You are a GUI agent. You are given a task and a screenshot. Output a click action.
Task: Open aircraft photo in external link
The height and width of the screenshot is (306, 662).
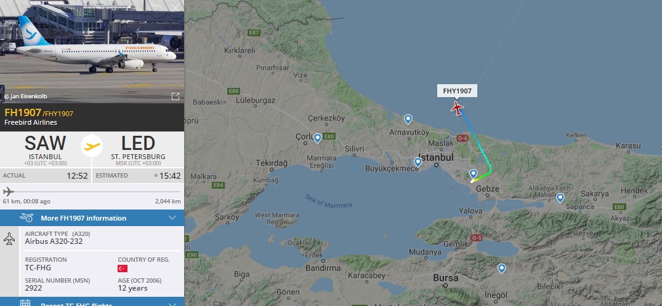click(176, 96)
